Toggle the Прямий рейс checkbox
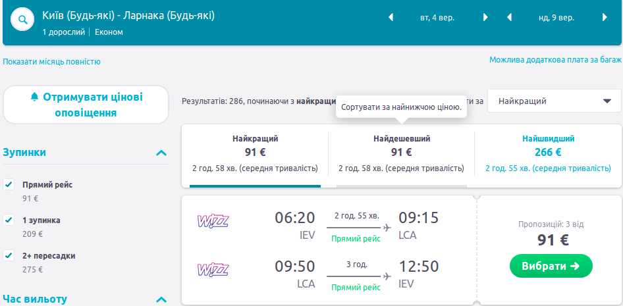 coord(9,184)
